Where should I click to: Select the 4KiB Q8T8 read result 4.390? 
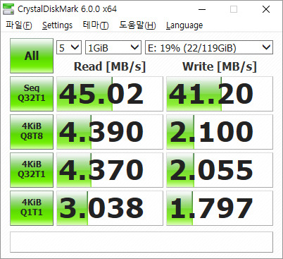(110, 132)
